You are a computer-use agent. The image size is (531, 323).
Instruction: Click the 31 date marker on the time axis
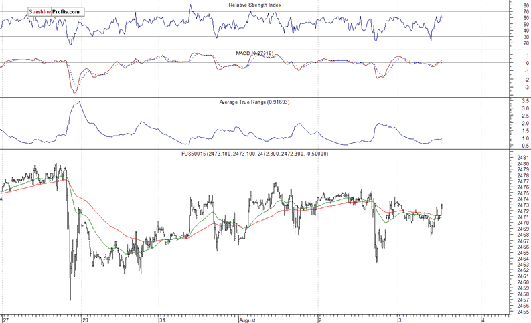click(162, 320)
